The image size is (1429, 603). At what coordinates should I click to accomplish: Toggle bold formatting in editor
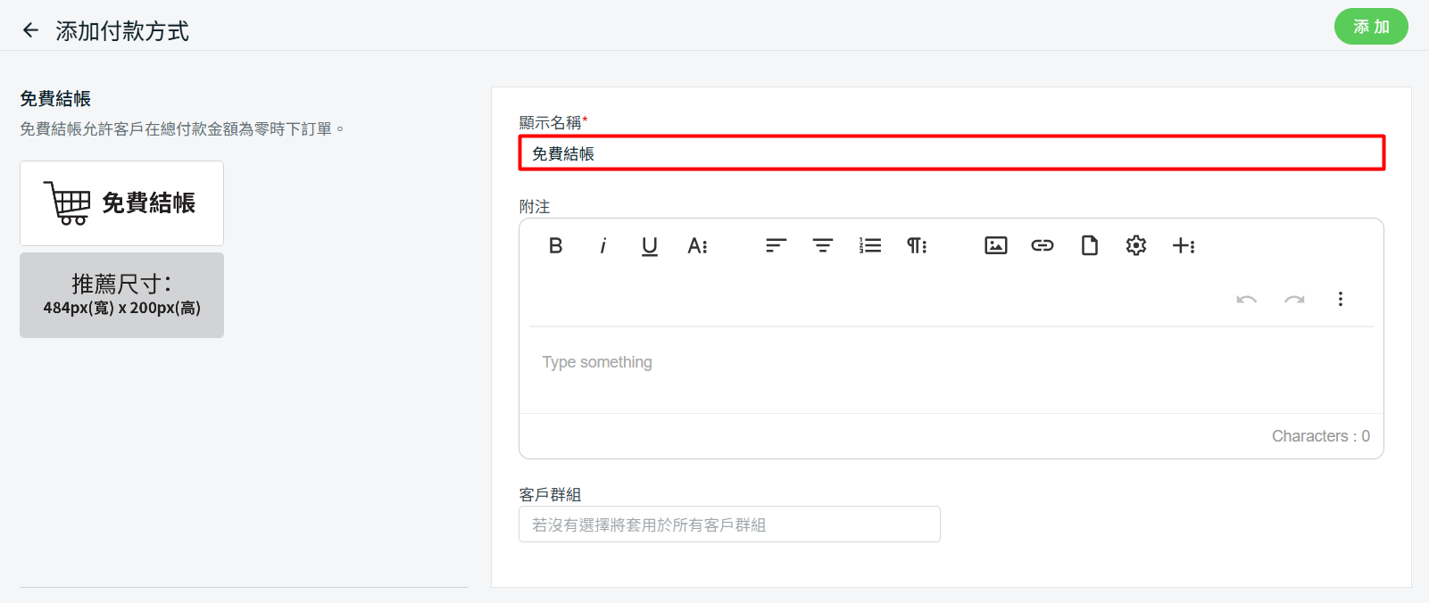[555, 245]
